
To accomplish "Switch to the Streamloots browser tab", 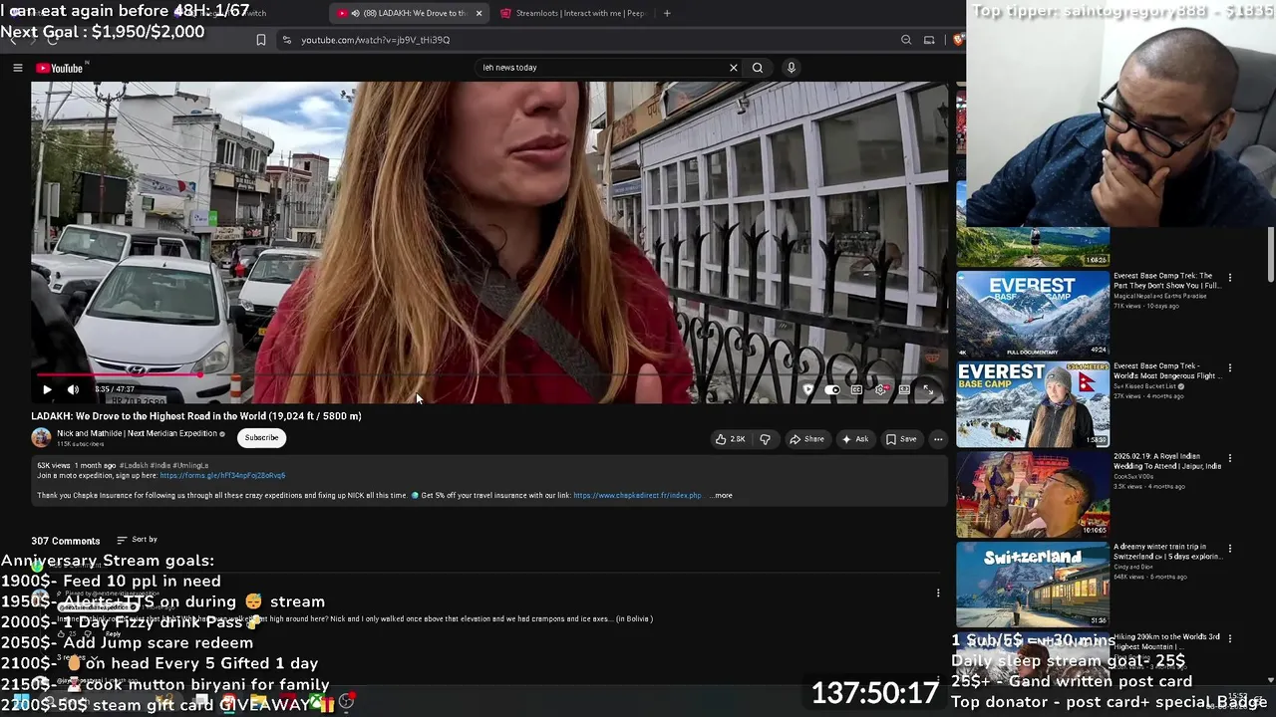I will click(573, 13).
